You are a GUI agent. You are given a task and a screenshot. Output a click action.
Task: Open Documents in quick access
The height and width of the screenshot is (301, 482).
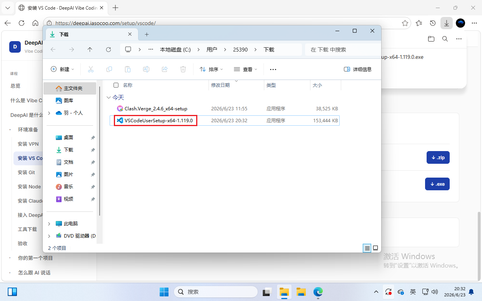70,162
